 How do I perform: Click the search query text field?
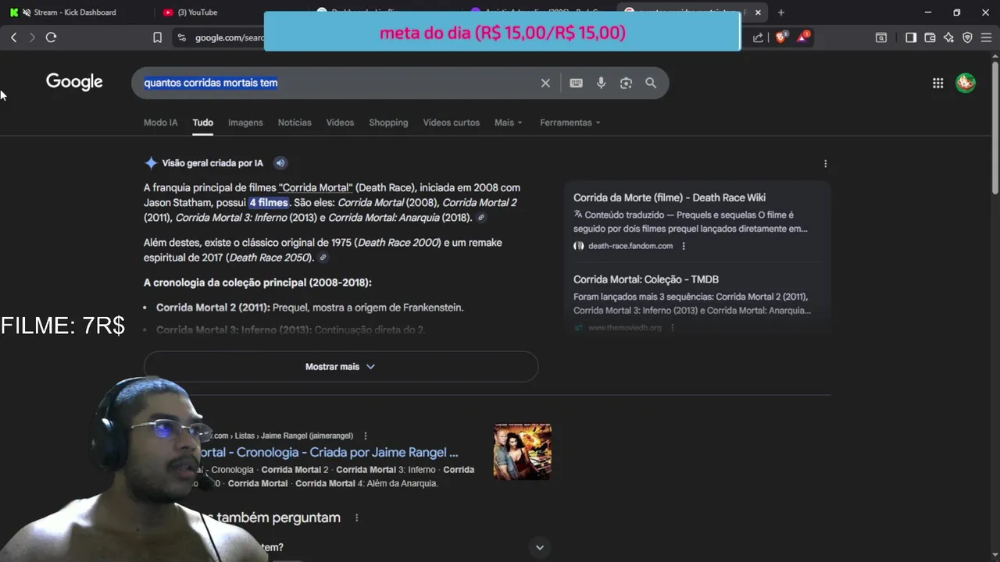(336, 83)
